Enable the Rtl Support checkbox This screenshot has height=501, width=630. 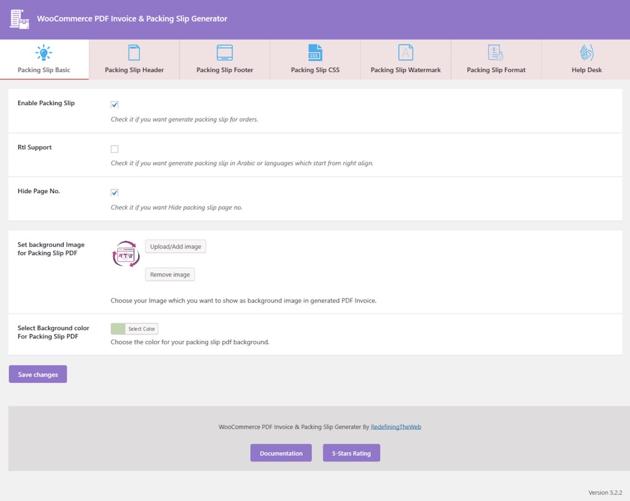point(115,149)
